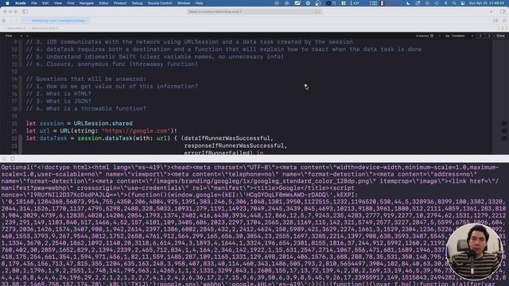Toggle the navigator sidebar button
Viewport: 509px width, 286px height.
click(25, 12)
